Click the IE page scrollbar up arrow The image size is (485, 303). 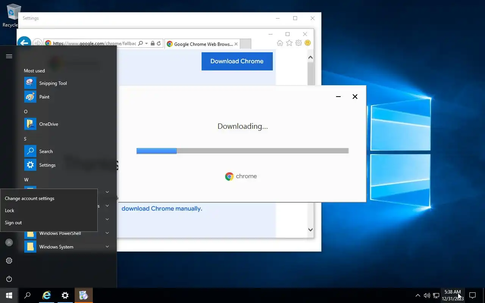(310, 58)
